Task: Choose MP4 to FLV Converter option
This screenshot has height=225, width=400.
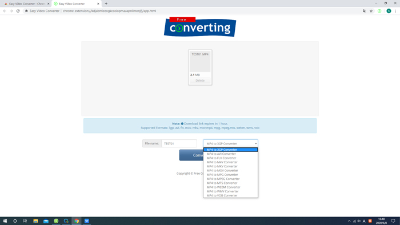Action: [x=230, y=158]
